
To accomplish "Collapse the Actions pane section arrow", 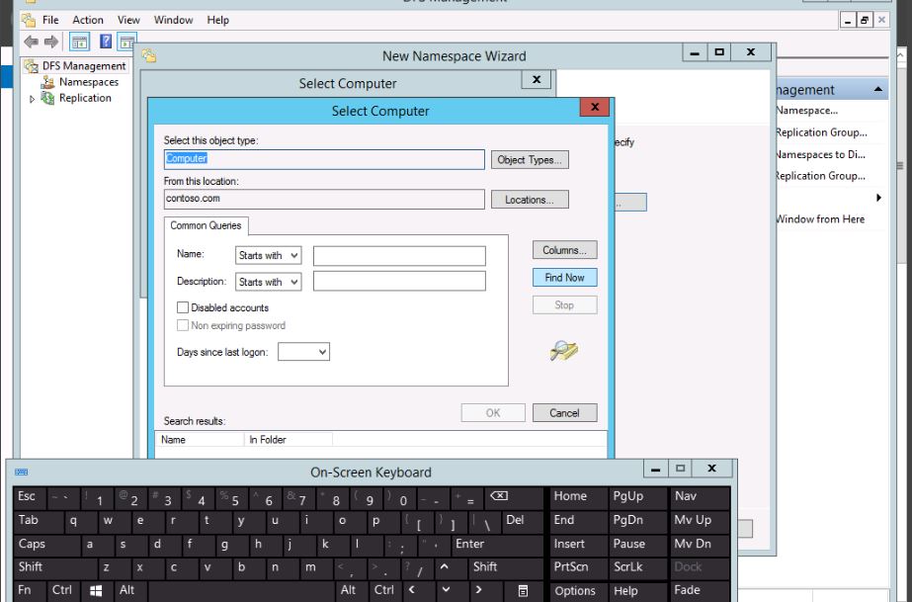I will point(878,90).
